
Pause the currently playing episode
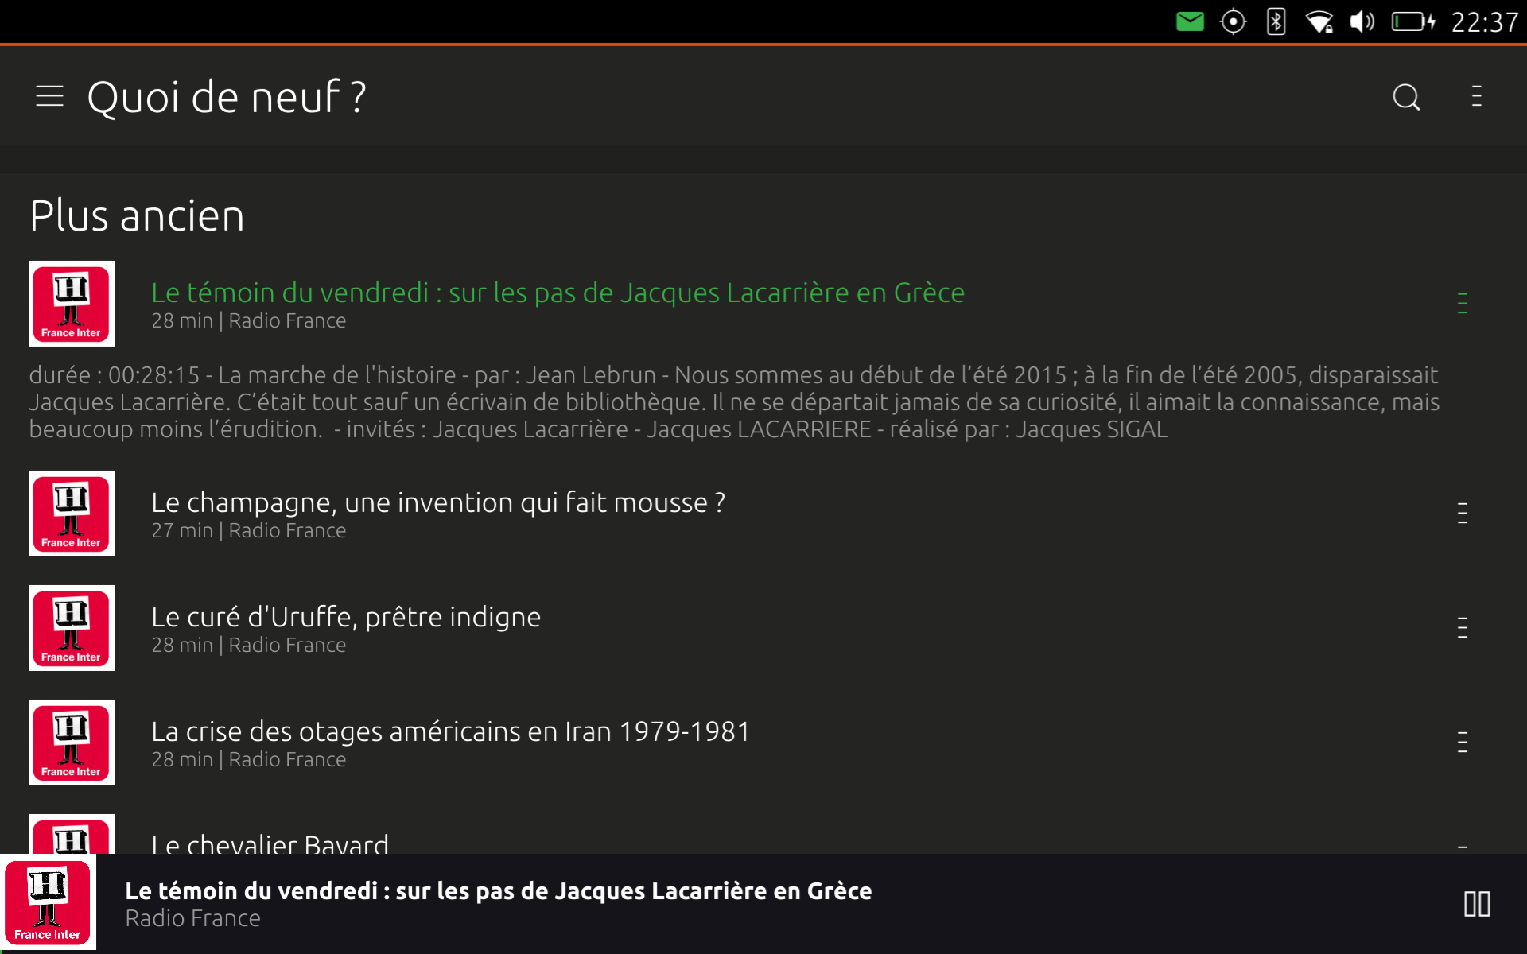coord(1477,904)
